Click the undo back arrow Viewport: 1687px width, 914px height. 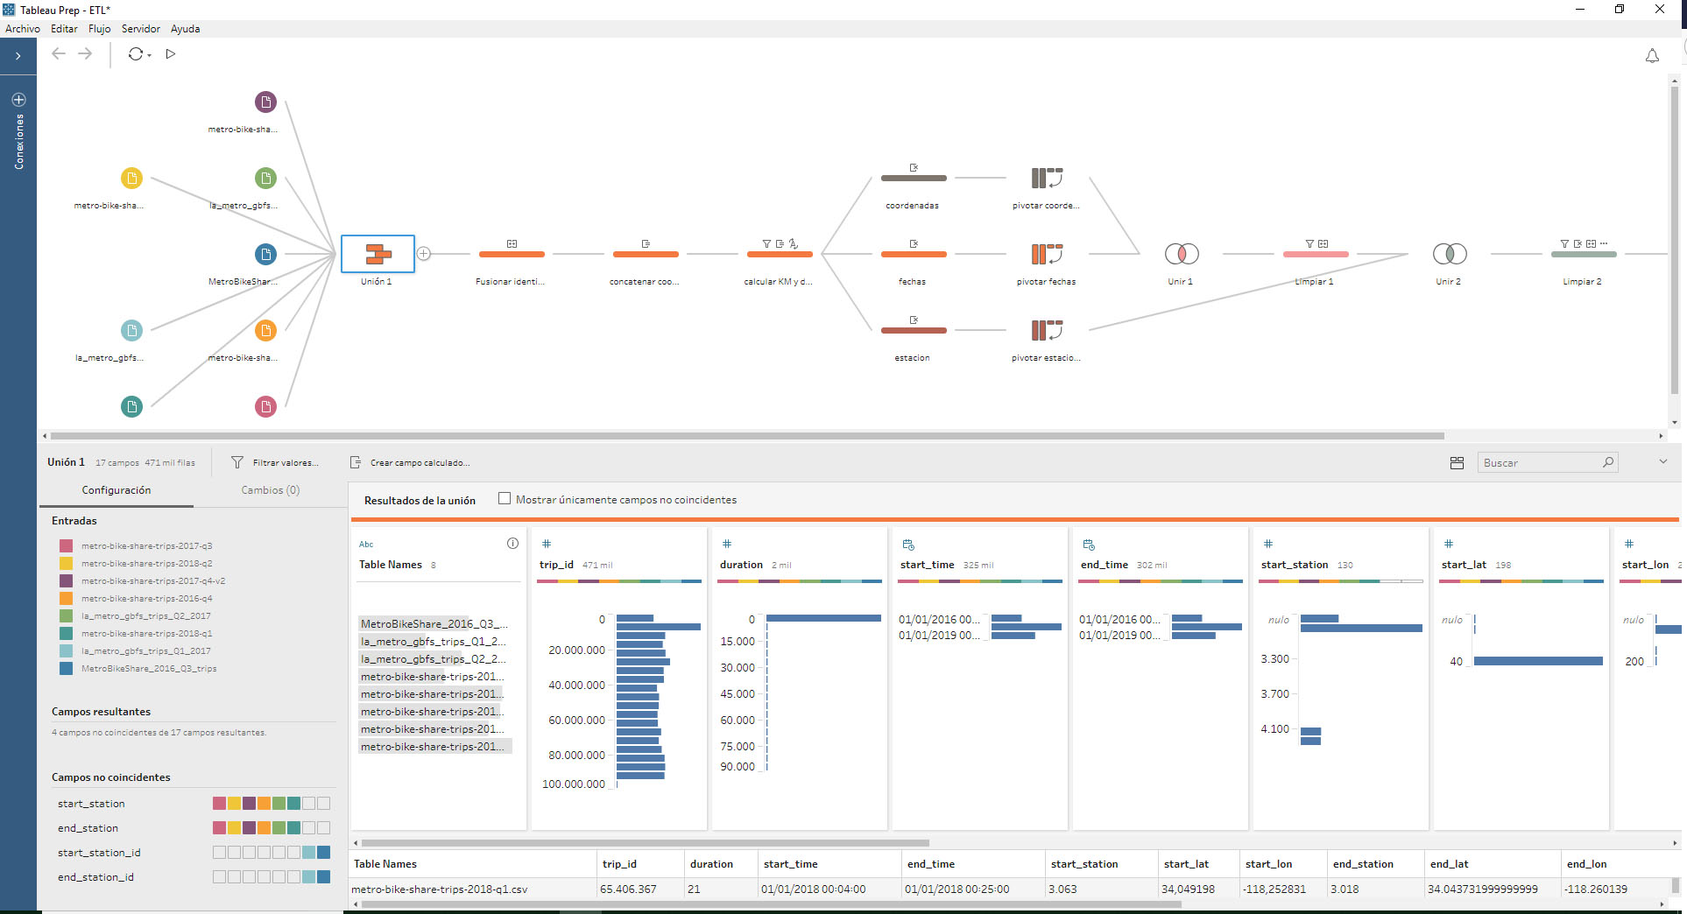[x=59, y=54]
